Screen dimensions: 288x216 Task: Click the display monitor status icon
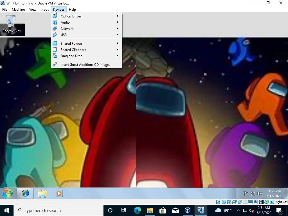click(x=250, y=202)
